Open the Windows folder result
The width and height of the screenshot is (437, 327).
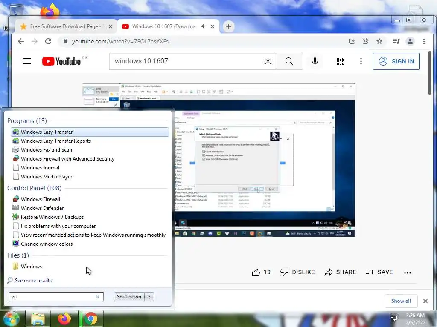coord(90,267)
